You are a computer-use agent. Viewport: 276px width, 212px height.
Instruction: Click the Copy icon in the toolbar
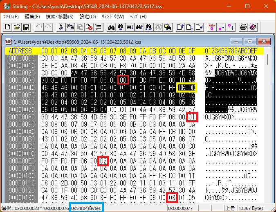pos(70,27)
